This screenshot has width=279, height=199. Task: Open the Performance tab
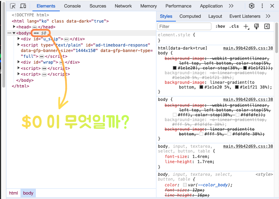[x=178, y=6]
